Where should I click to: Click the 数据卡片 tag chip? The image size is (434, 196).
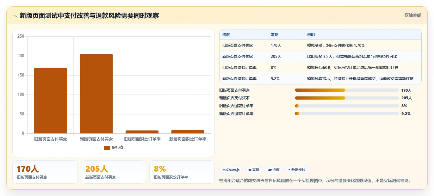pos(297,170)
